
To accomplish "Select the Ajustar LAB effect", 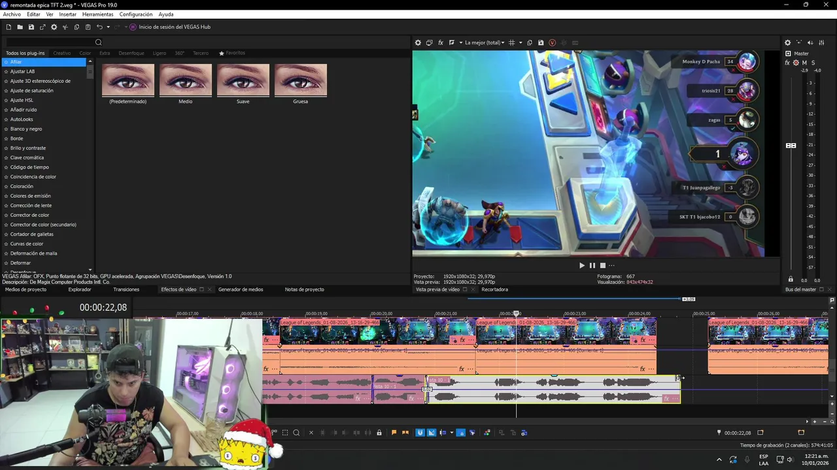I will [x=22, y=71].
